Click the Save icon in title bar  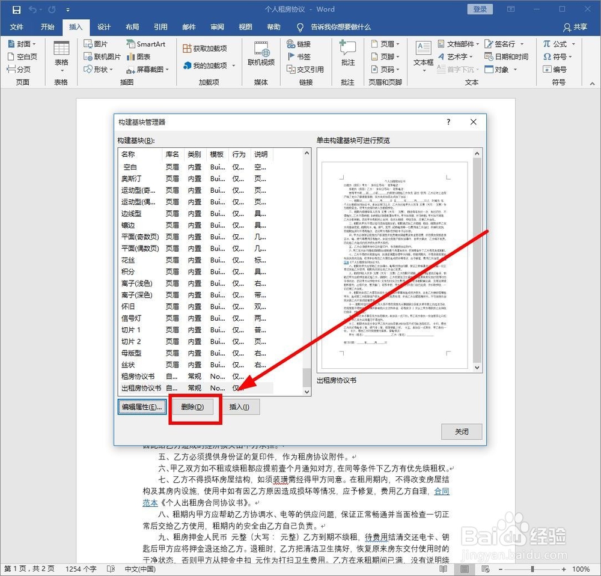pos(16,10)
